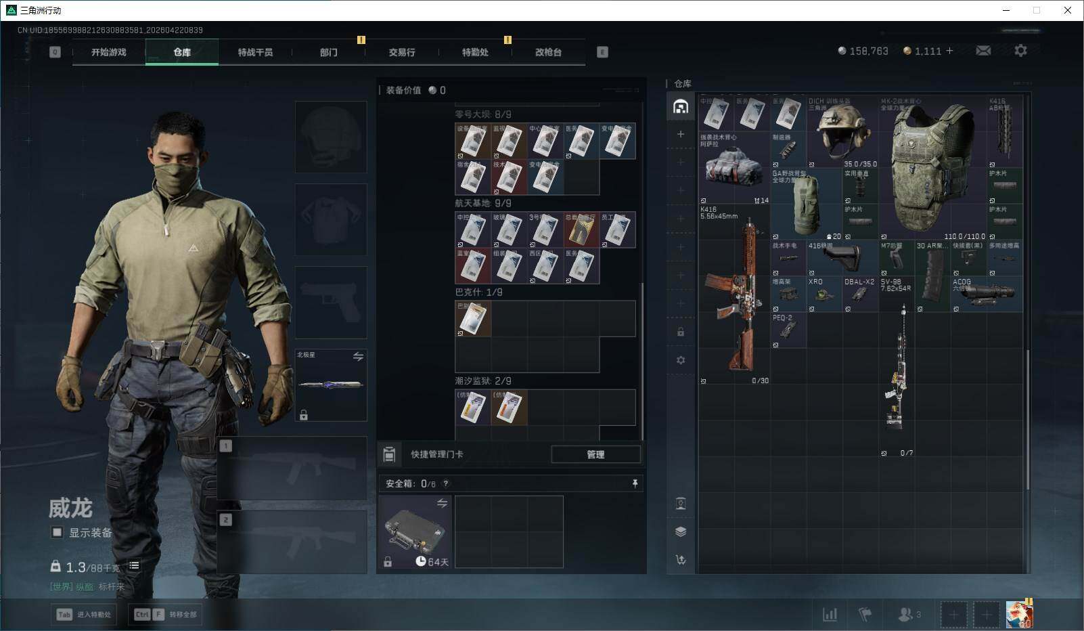Click empty primary weapon slot 2
The width and height of the screenshot is (1084, 631).
pyautogui.click(x=292, y=542)
